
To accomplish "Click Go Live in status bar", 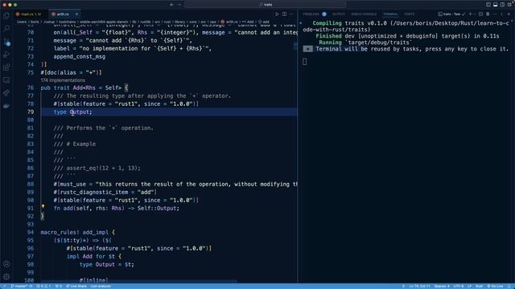I will tap(495, 287).
